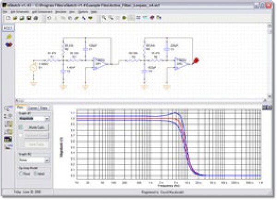This screenshot has width=277, height=200.
Task: Click the 'Registered to' status bar text
Action: click(x=163, y=192)
